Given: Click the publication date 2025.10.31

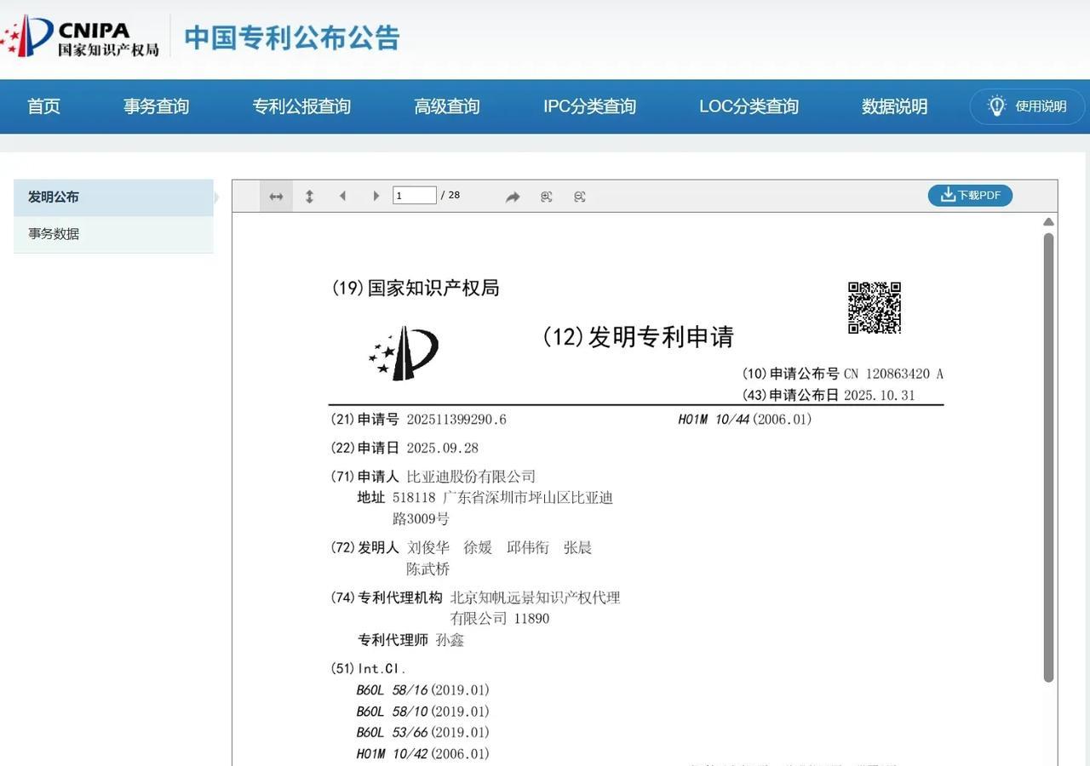Looking at the screenshot, I should pyautogui.click(x=879, y=395).
